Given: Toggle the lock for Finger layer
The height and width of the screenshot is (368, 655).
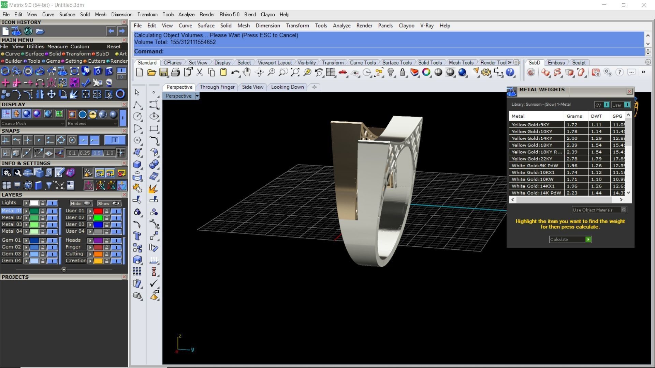Looking at the screenshot, I should pyautogui.click(x=107, y=247).
